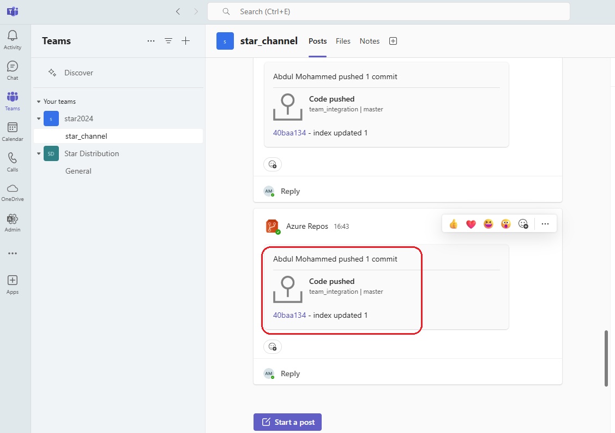Reply to the first commit post

point(290,191)
